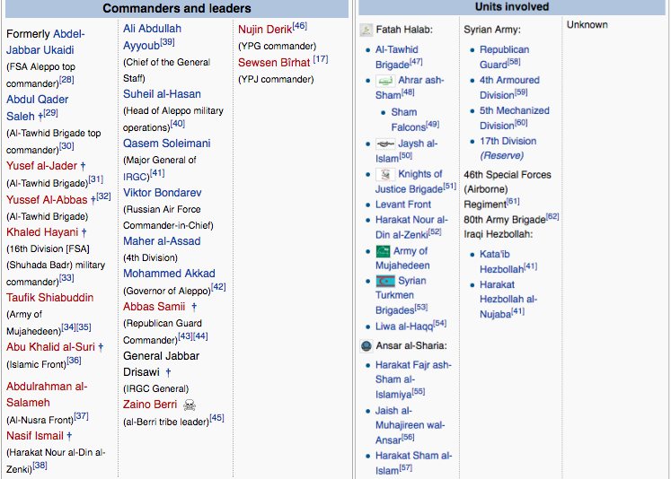
Task: Open the Ahrar ash-Sham link
Action: (x=410, y=88)
